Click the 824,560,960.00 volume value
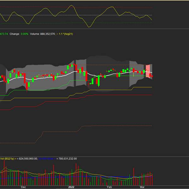Viewport: 189px width, 189px height. point(28,159)
